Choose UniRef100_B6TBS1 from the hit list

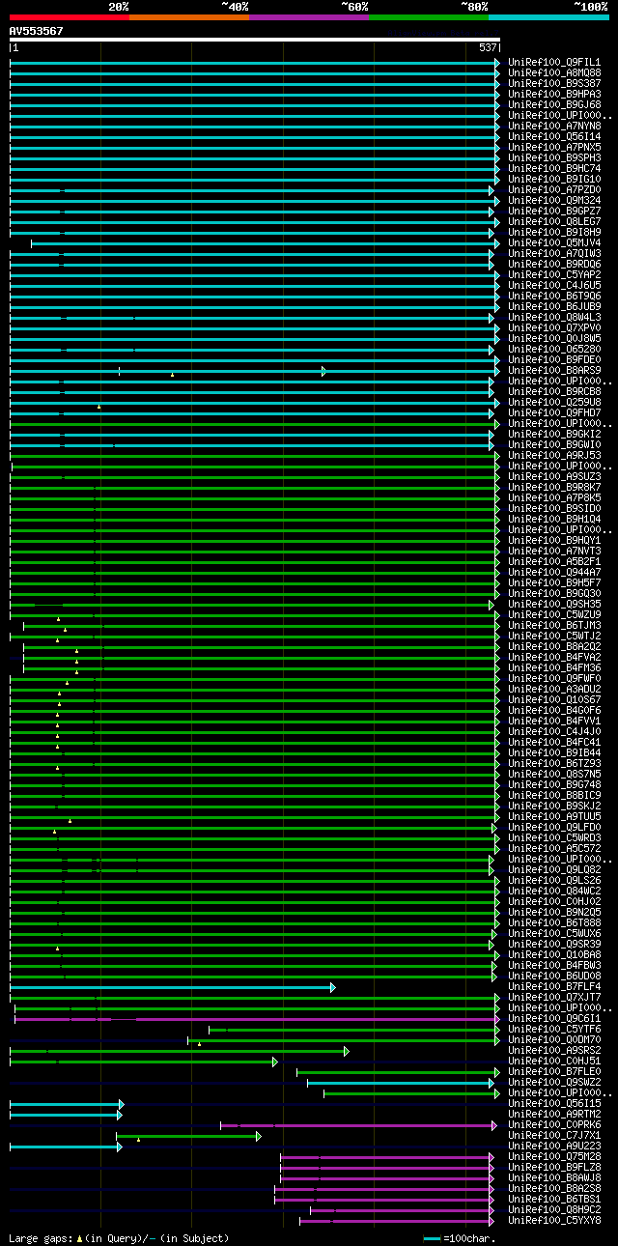pos(554,1199)
